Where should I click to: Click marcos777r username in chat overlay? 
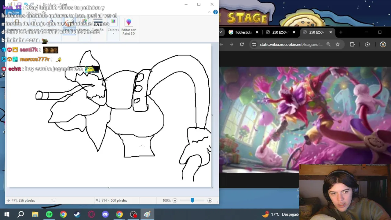point(34,59)
